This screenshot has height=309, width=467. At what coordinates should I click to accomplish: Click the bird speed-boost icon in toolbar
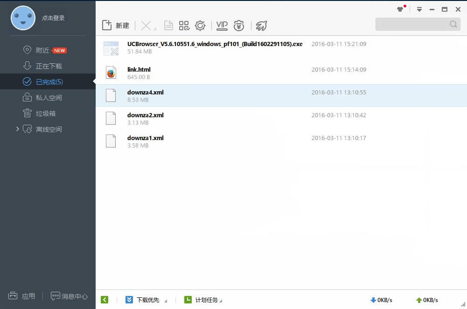[261, 26]
